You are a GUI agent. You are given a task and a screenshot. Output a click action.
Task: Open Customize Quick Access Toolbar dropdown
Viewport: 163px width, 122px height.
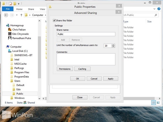(x=19, y=4)
